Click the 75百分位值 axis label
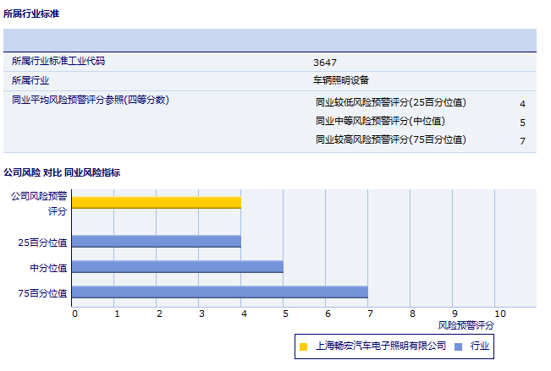551x371 pixels. pos(42,293)
